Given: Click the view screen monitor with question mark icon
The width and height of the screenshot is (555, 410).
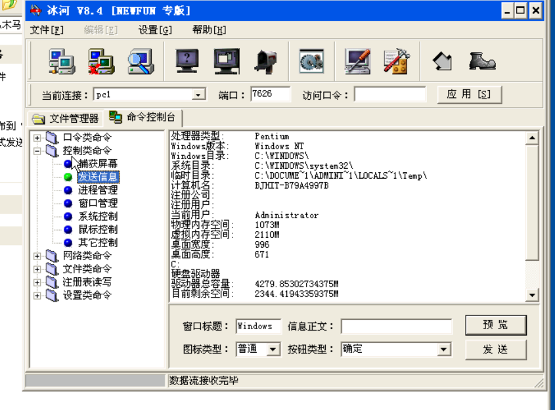Looking at the screenshot, I should (187, 61).
